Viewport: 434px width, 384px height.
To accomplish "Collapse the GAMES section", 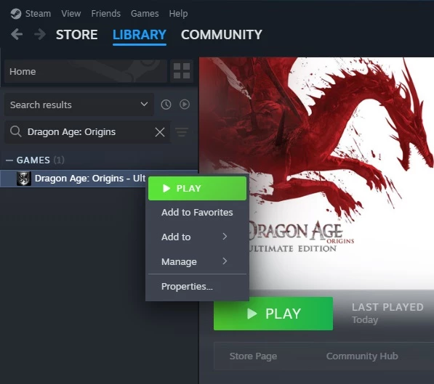I will point(9,160).
